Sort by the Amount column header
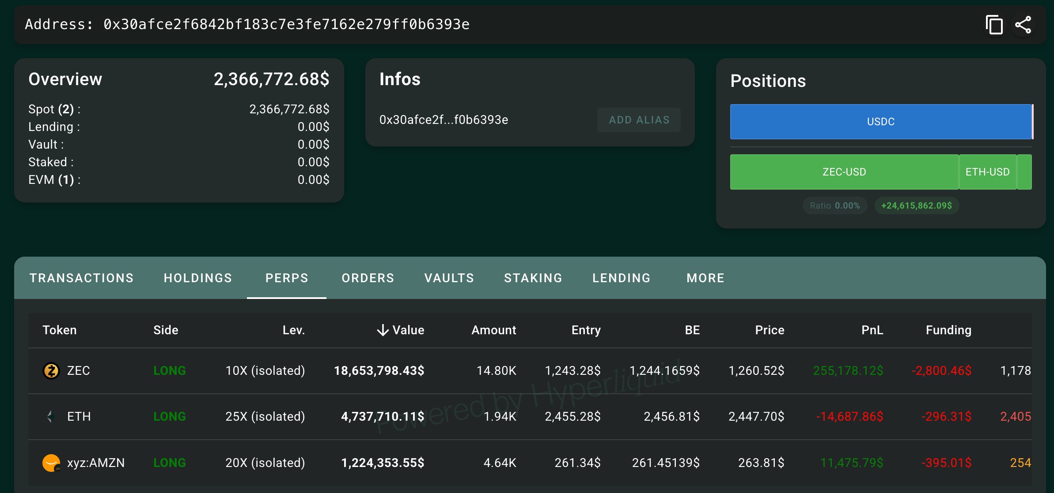 pyautogui.click(x=493, y=330)
